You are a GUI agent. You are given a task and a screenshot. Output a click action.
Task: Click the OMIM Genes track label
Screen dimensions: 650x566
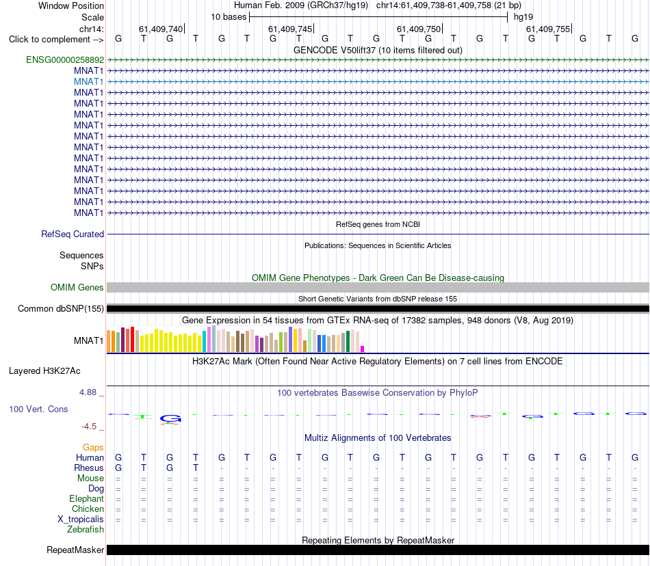click(x=77, y=287)
